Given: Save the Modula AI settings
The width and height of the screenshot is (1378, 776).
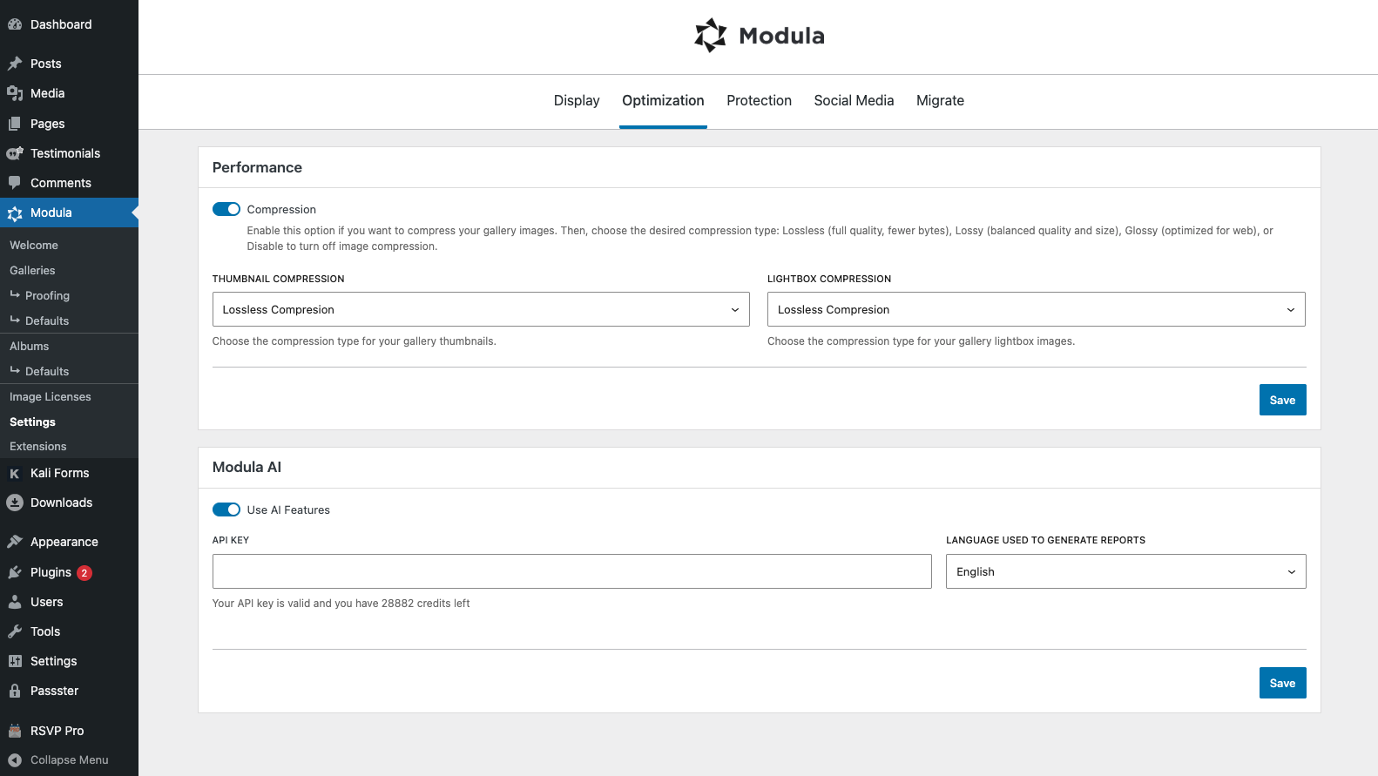Looking at the screenshot, I should (x=1282, y=683).
